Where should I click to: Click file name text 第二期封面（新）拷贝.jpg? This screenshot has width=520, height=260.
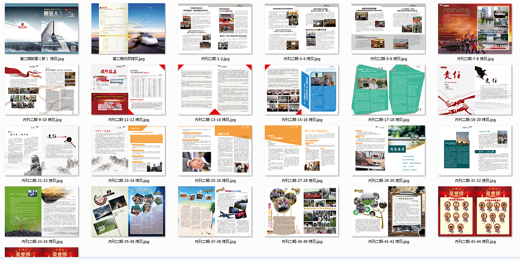point(42,59)
